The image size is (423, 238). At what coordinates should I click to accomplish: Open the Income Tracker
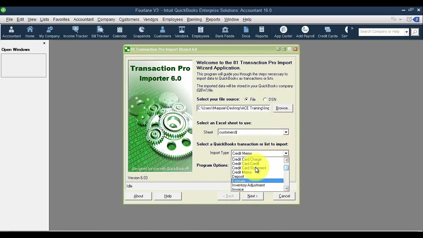[x=76, y=32]
